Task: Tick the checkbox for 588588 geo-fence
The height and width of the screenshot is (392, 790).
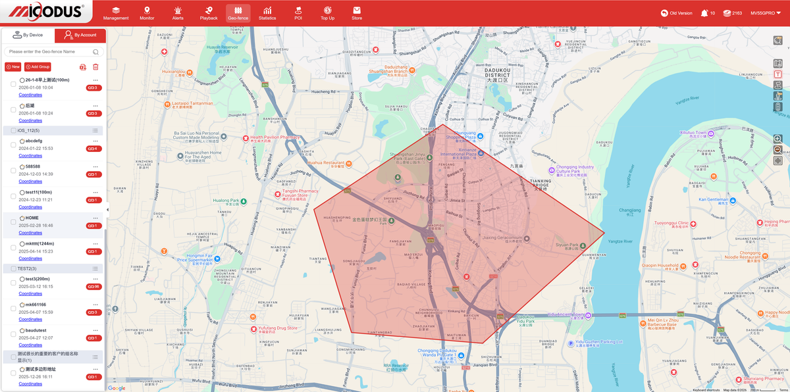Action: [x=13, y=170]
